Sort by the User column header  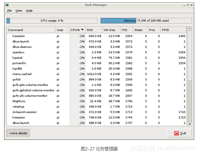click(x=62, y=30)
